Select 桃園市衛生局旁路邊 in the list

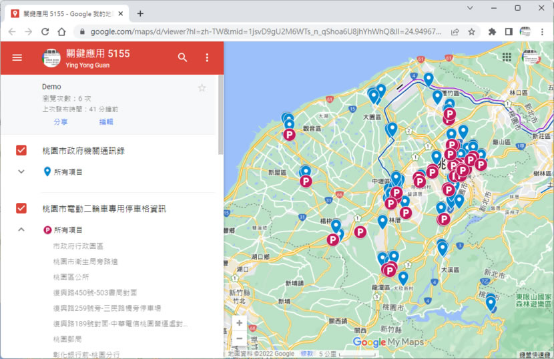pyautogui.click(x=85, y=261)
